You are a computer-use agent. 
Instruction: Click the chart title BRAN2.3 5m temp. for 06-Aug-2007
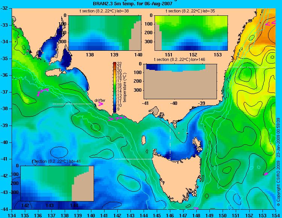pos(133,3)
